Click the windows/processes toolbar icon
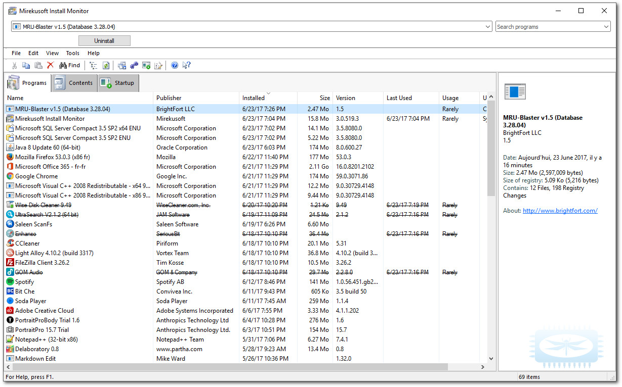 tap(122, 65)
